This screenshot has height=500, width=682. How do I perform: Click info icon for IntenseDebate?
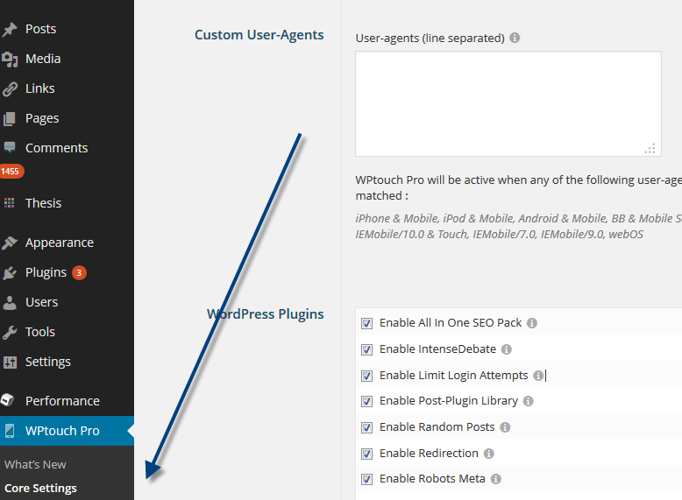pyautogui.click(x=507, y=349)
